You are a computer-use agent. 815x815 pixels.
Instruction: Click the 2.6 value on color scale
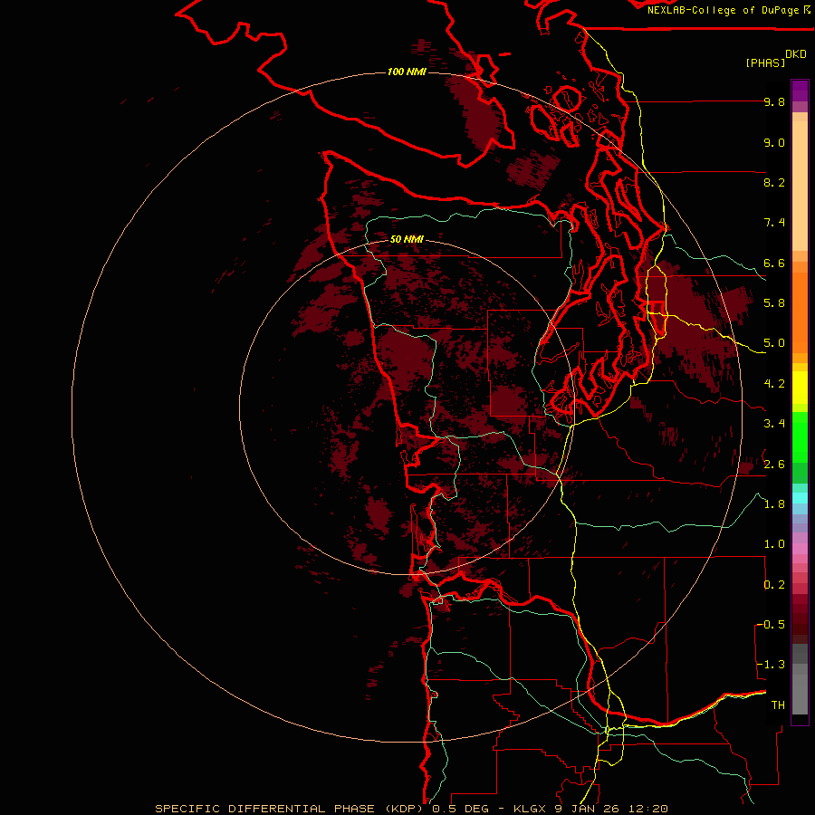774,465
